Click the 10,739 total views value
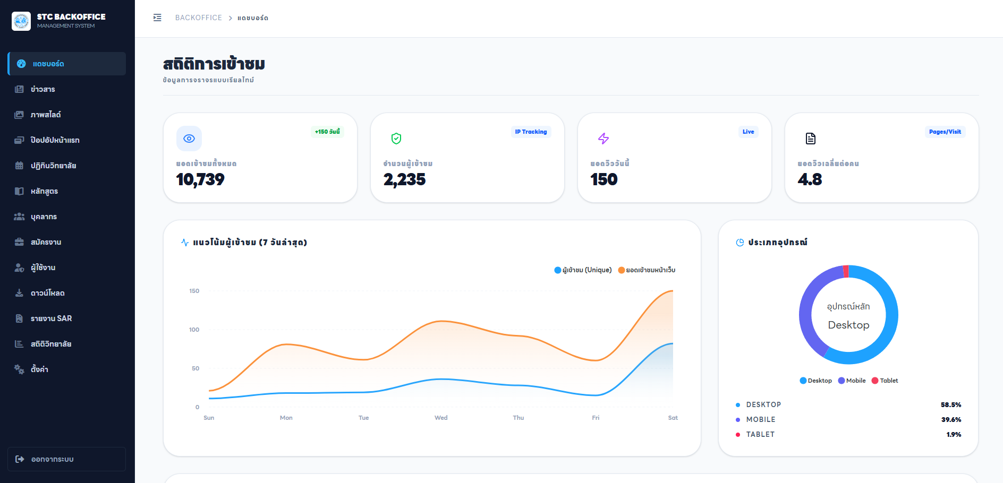 tap(200, 179)
